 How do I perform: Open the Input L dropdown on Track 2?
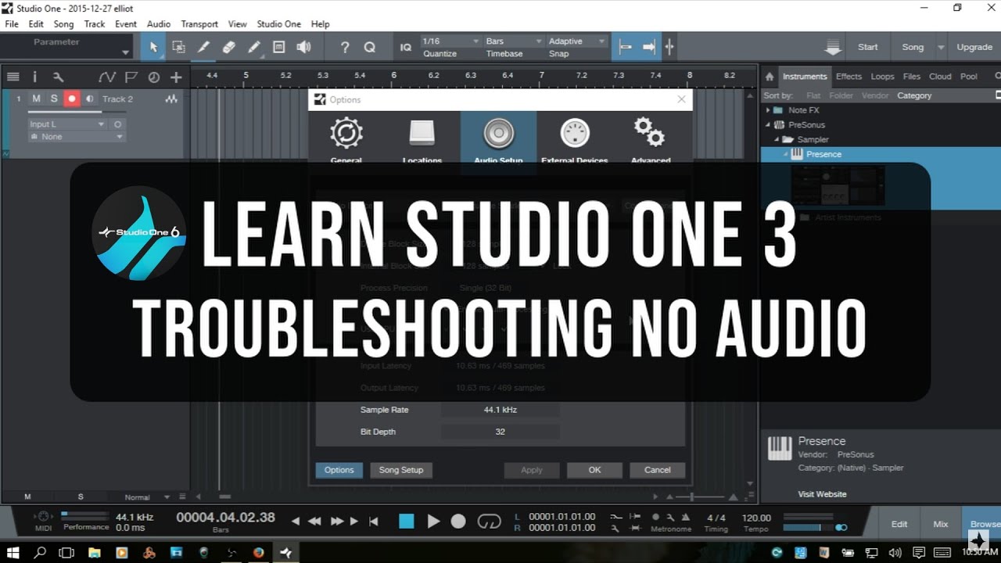66,124
